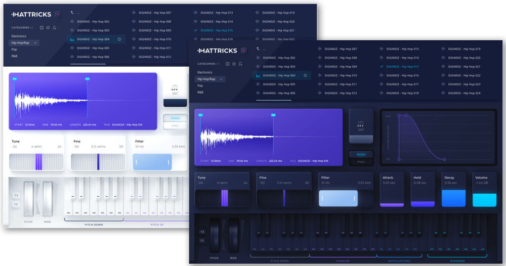
Task: Enable MONO mode in the dark-theme window
Action: [361, 155]
